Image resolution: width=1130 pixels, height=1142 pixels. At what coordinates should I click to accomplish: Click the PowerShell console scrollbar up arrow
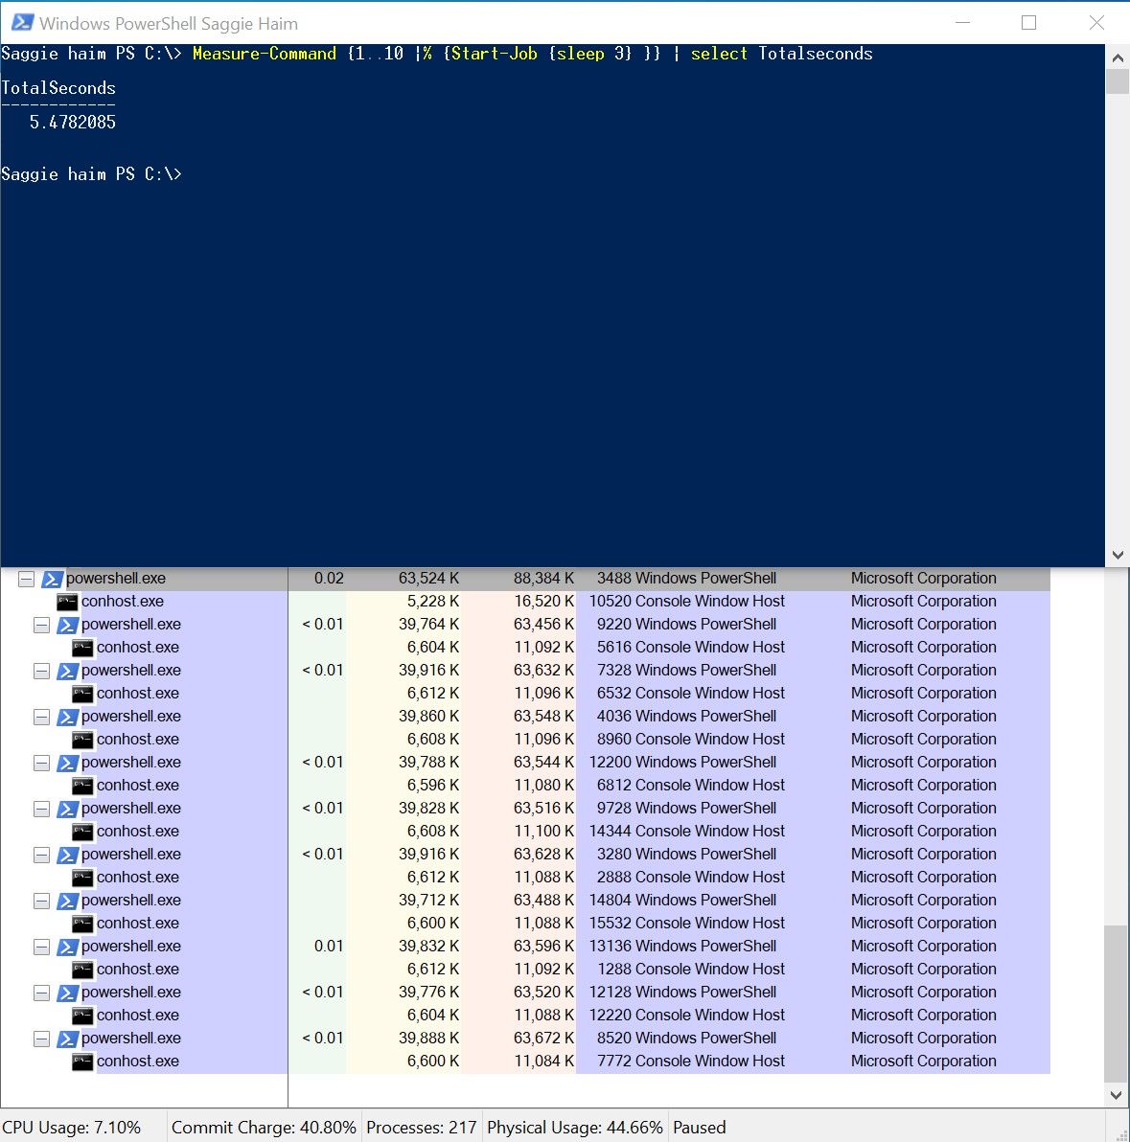click(x=1118, y=57)
